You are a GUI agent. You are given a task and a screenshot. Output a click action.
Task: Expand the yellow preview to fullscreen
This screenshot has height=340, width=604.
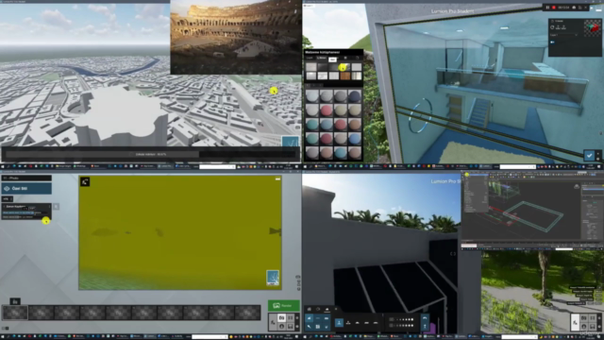(x=85, y=181)
